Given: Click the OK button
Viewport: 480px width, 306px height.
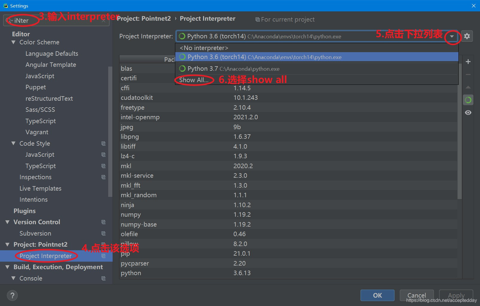Looking at the screenshot, I should tap(377, 295).
